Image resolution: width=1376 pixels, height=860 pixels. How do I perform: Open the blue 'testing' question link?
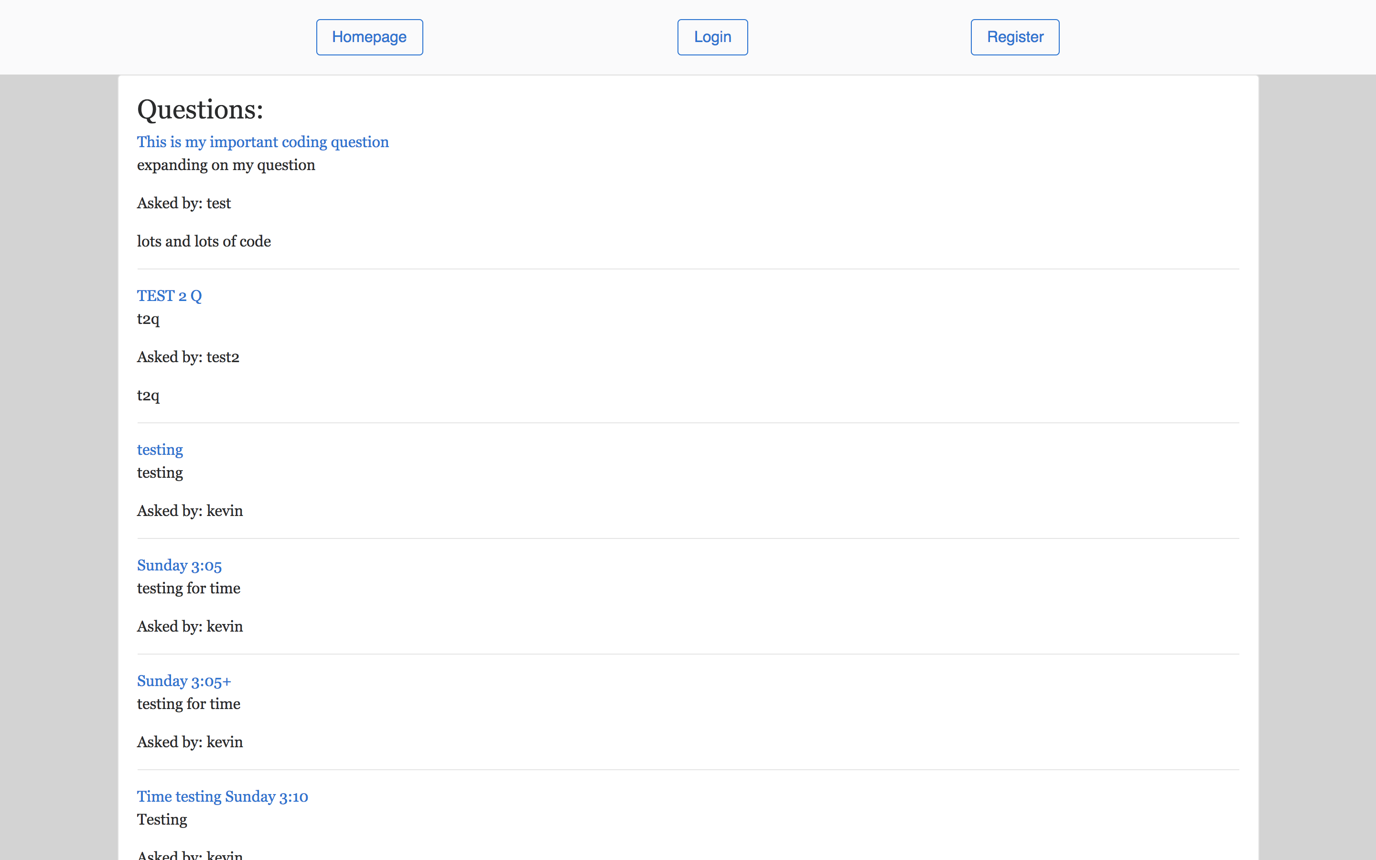tap(160, 449)
